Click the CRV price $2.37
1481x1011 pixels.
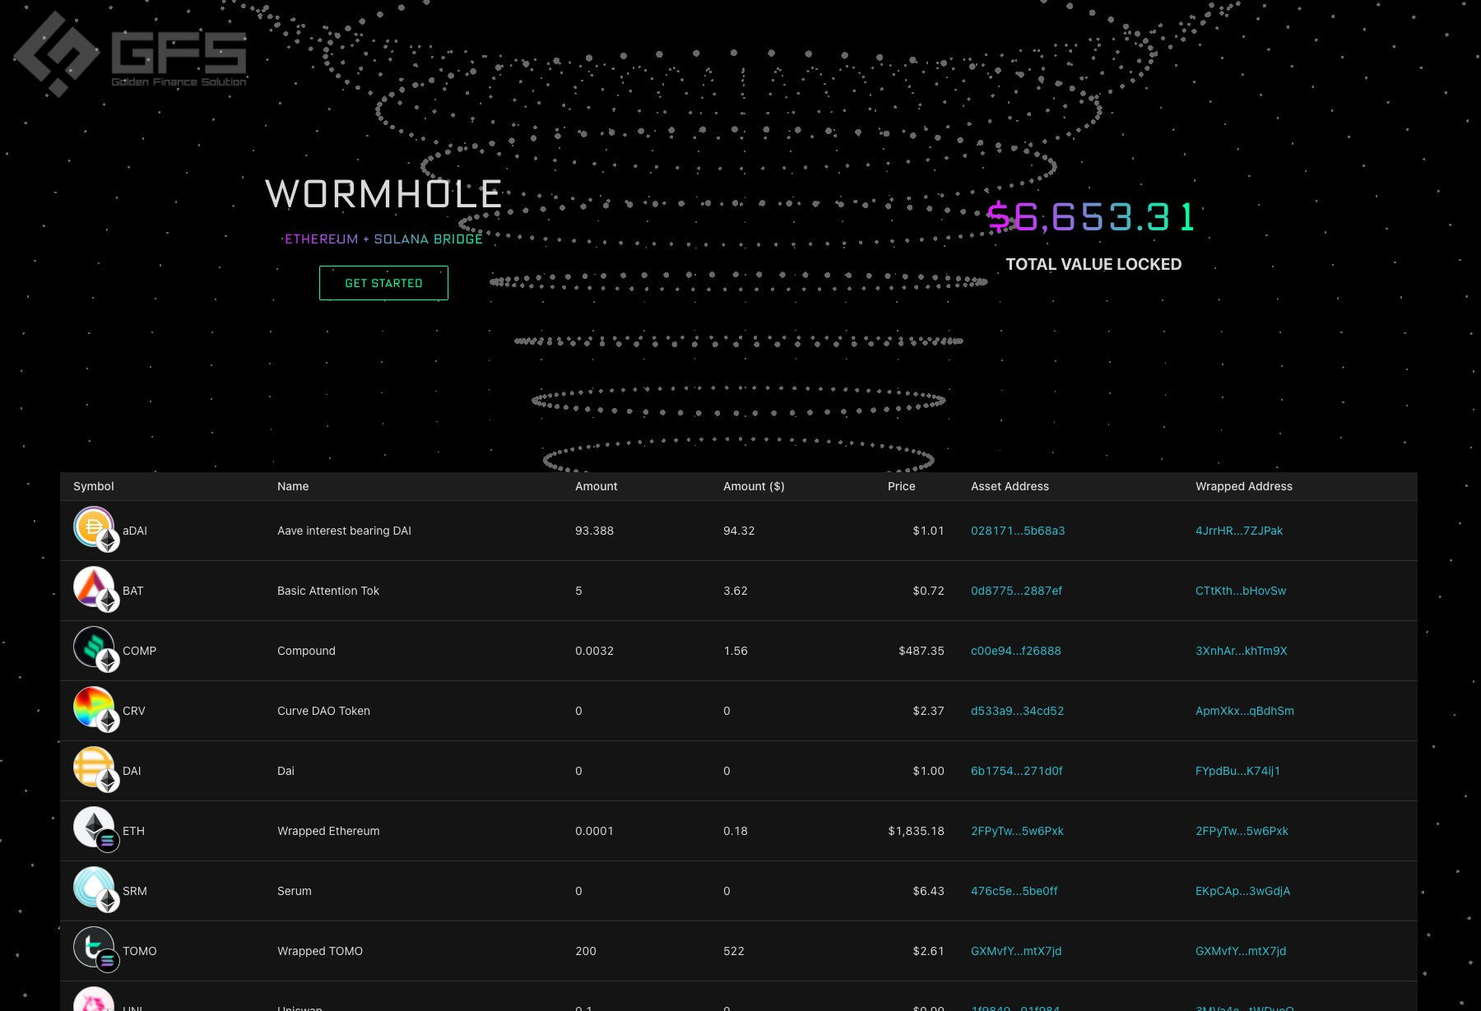pyautogui.click(x=928, y=711)
